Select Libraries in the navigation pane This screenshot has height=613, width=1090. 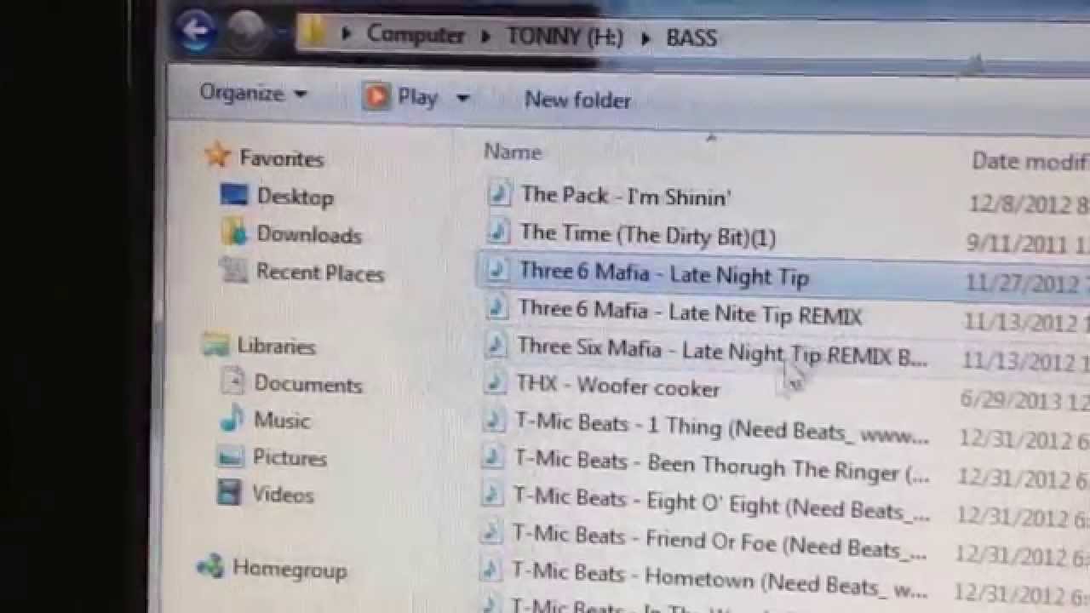tap(276, 346)
